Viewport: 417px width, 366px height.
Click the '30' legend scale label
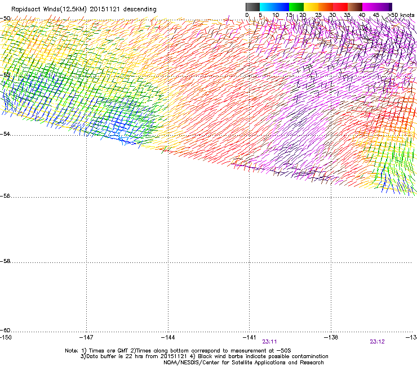click(x=332, y=15)
